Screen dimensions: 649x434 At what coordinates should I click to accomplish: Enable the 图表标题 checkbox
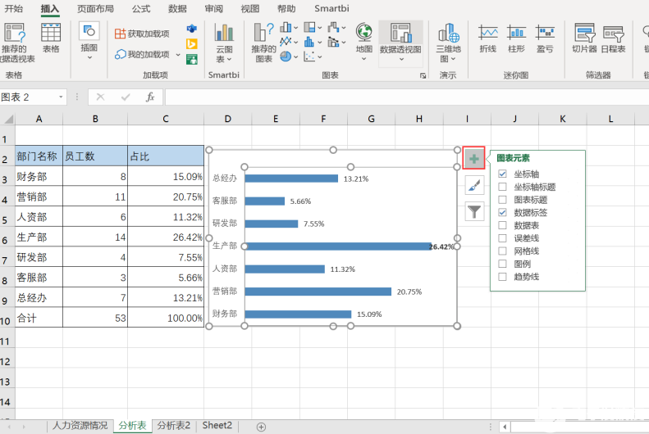502,200
